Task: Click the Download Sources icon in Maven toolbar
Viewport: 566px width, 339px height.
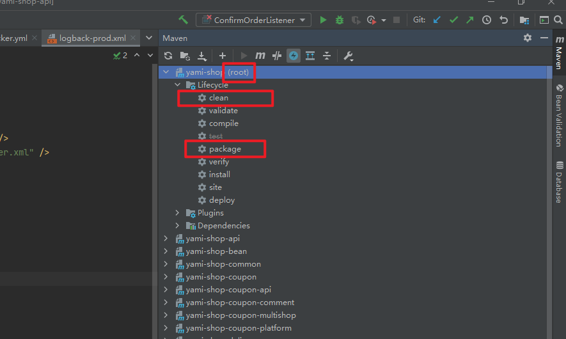Action: point(202,56)
